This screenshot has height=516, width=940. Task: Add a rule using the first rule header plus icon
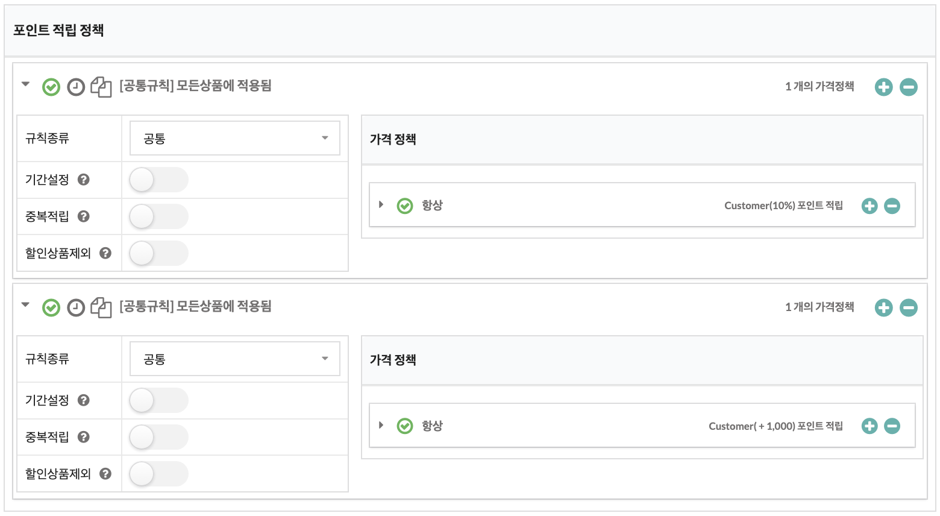884,87
